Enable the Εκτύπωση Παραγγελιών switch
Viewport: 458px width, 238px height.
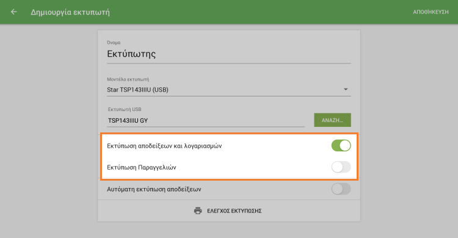pos(341,167)
